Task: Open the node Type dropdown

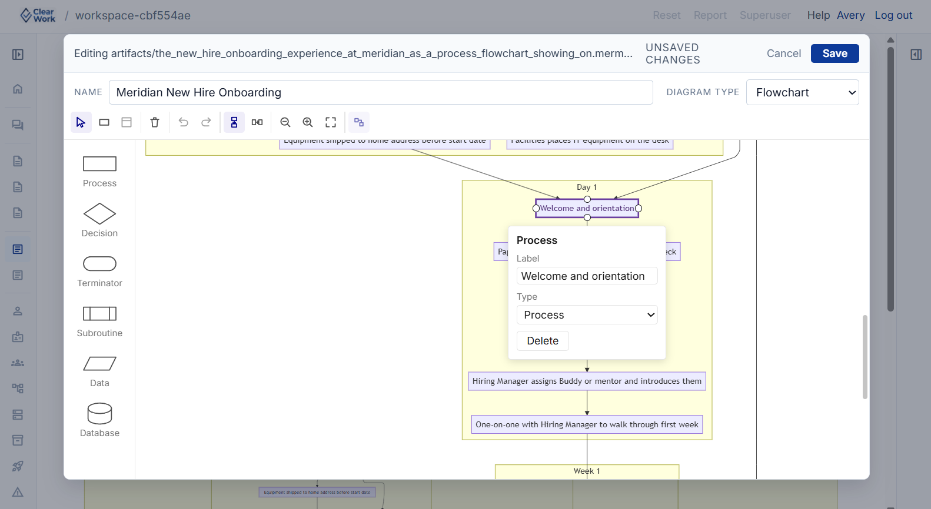Action: [587, 315]
